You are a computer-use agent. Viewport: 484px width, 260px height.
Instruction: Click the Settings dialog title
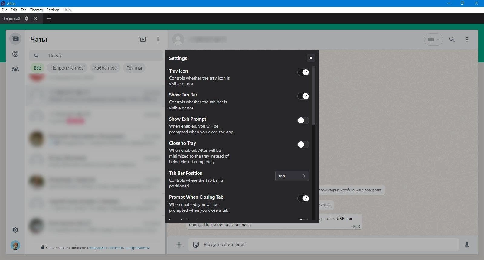pos(178,58)
